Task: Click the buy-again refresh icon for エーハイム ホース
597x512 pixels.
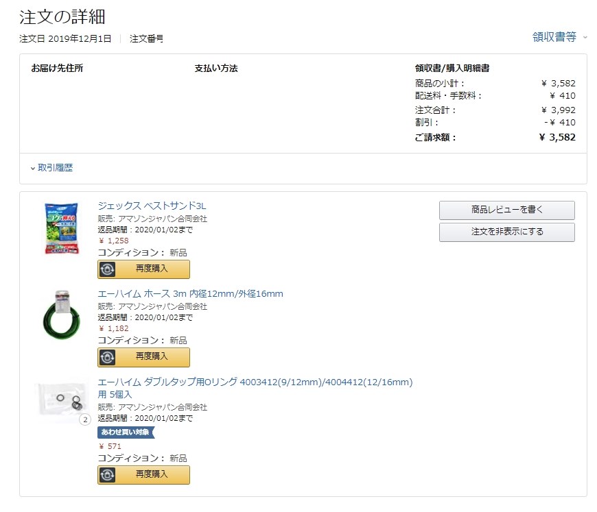Action: (108, 357)
